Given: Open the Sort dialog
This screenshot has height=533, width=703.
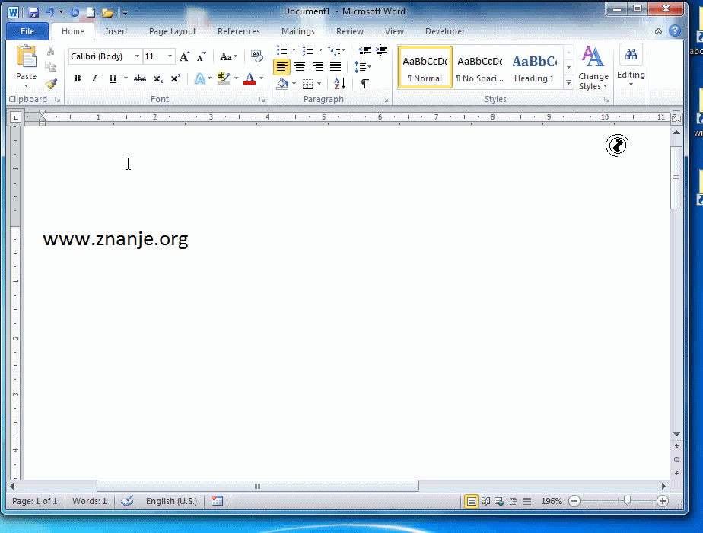Looking at the screenshot, I should (x=339, y=82).
